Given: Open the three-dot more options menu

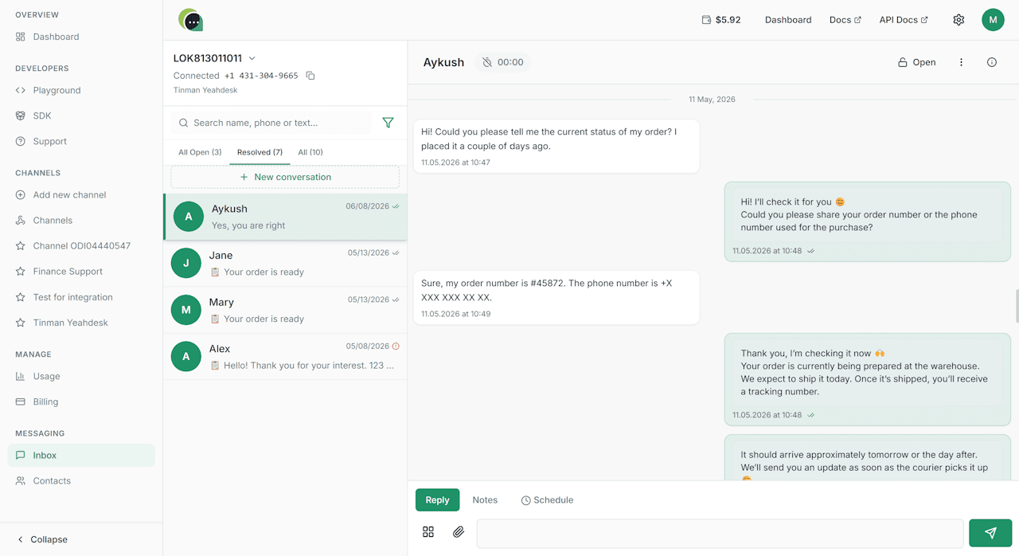Looking at the screenshot, I should point(961,62).
